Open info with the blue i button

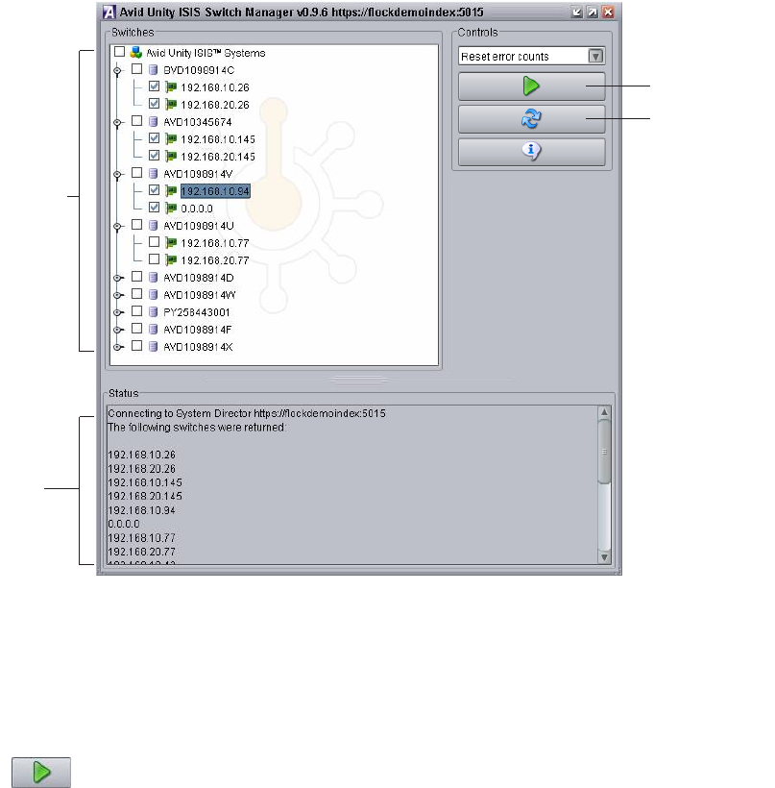click(531, 151)
